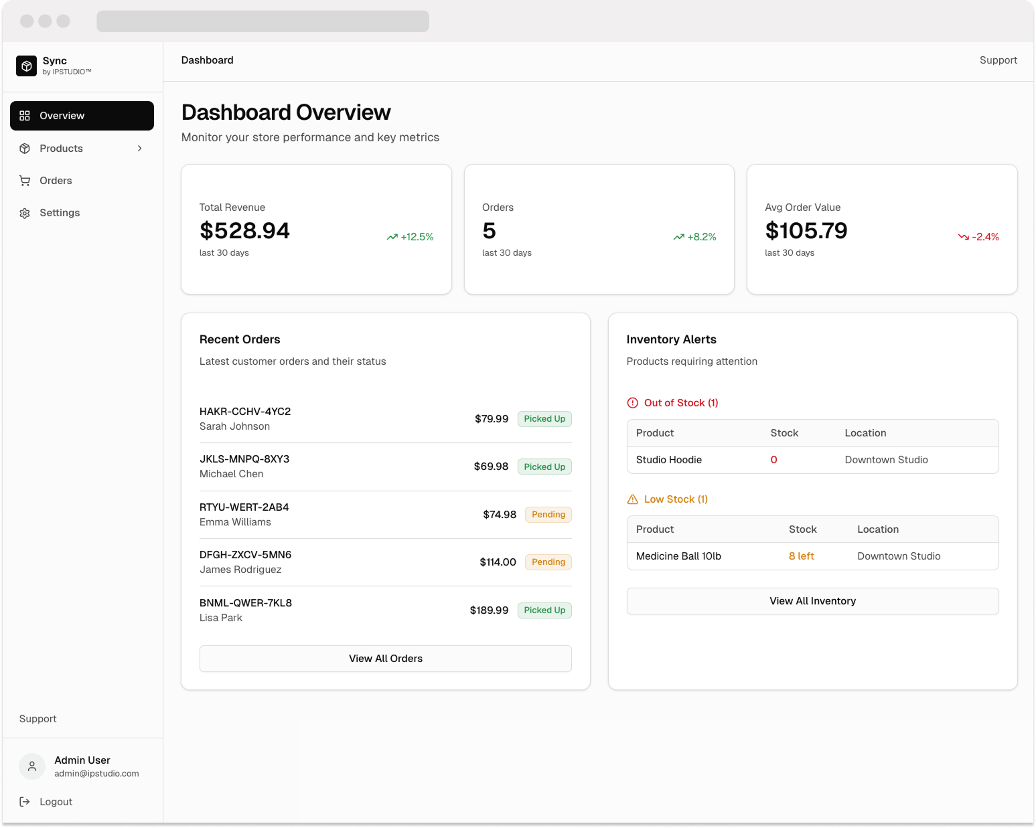This screenshot has height=828, width=1036.
Task: Click the Overview grid icon in sidebar
Action: point(25,116)
